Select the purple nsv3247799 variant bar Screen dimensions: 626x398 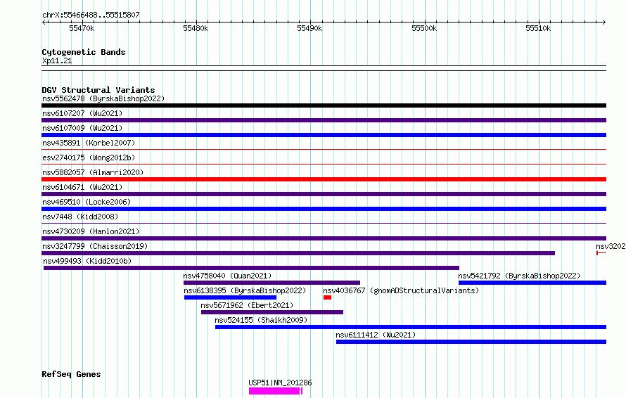(298, 253)
